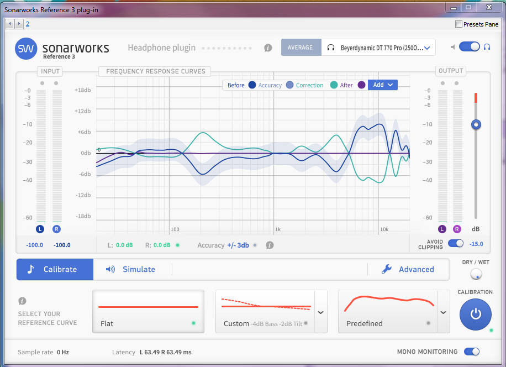Click the input L channel badge
Screen dimensions: 506x367
pos(40,229)
